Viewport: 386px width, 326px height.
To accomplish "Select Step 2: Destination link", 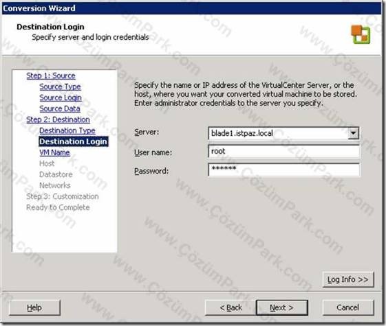I will [x=58, y=119].
